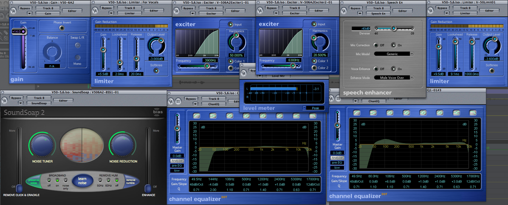The width and height of the screenshot is (508, 205).
Task: Click Harmonics knob in second Exciter (6300Hz)
Action: [x=319, y=42]
